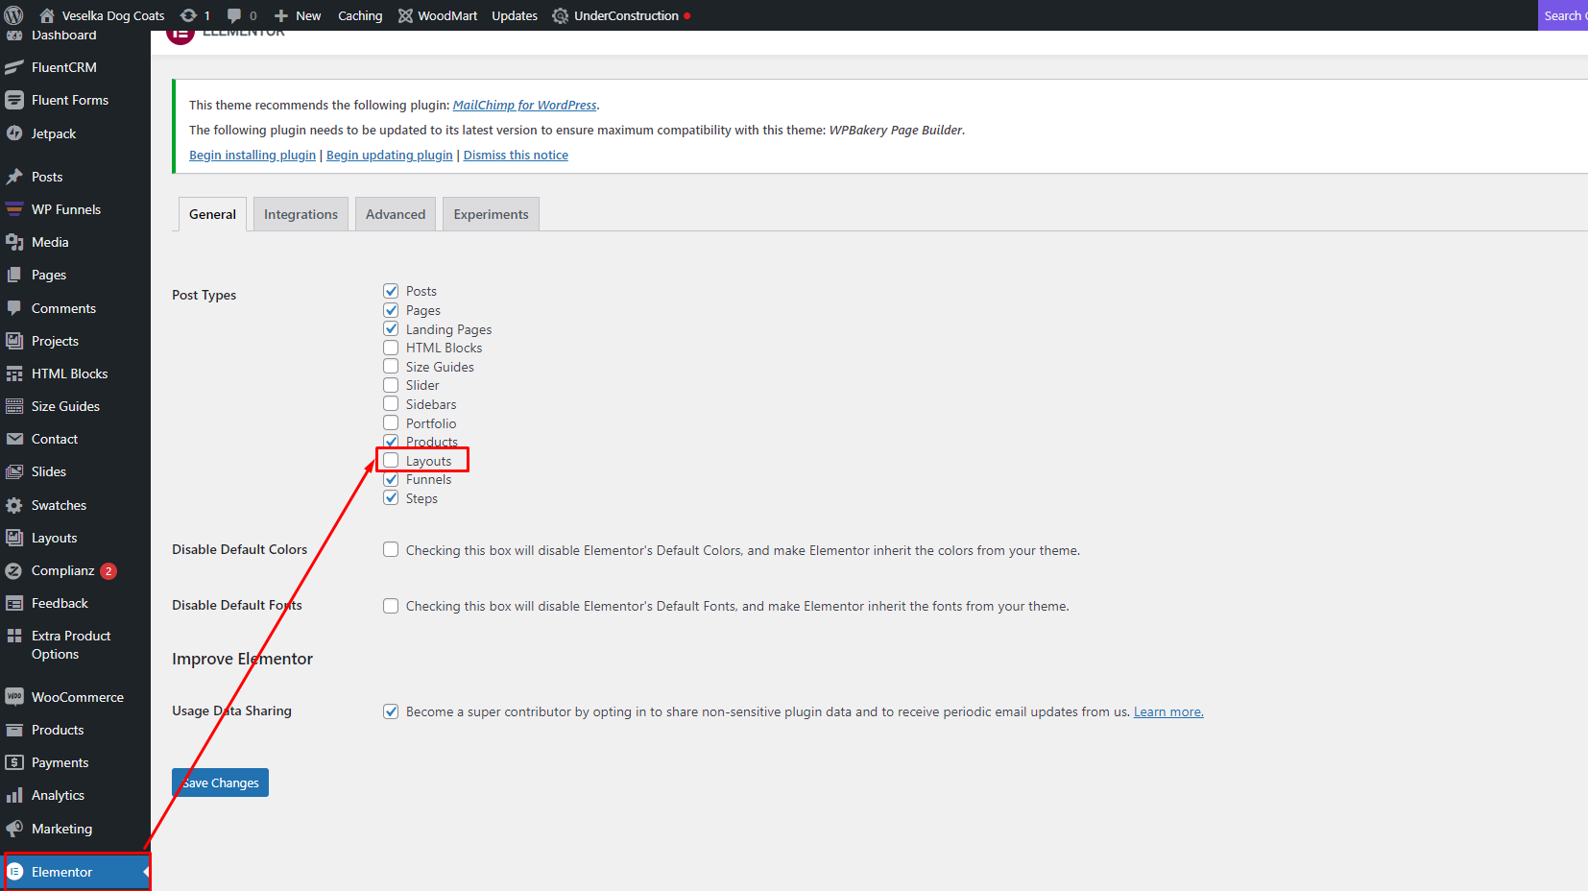The width and height of the screenshot is (1588, 891).
Task: Click the WooCommerce icon in sidebar
Action: click(x=14, y=697)
